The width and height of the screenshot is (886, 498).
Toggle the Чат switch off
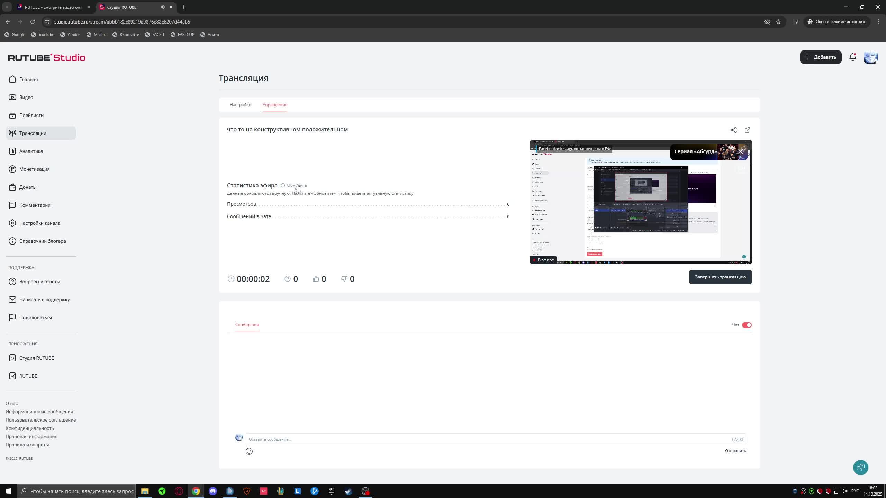pos(747,325)
